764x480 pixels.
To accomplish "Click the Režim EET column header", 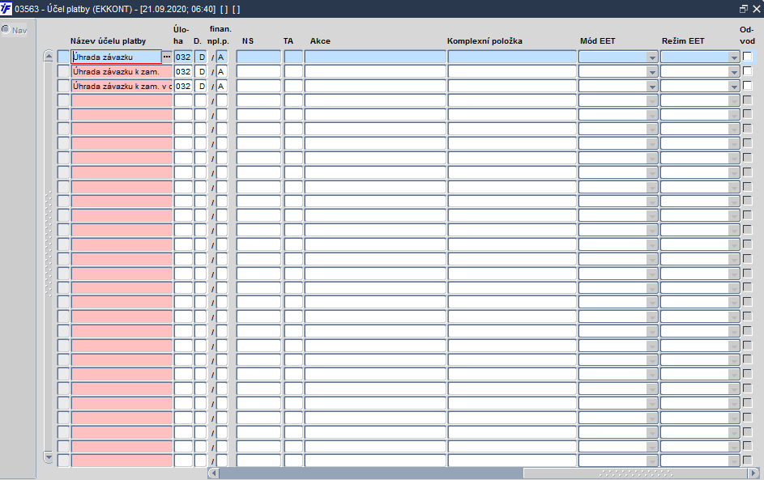I will tap(683, 41).
